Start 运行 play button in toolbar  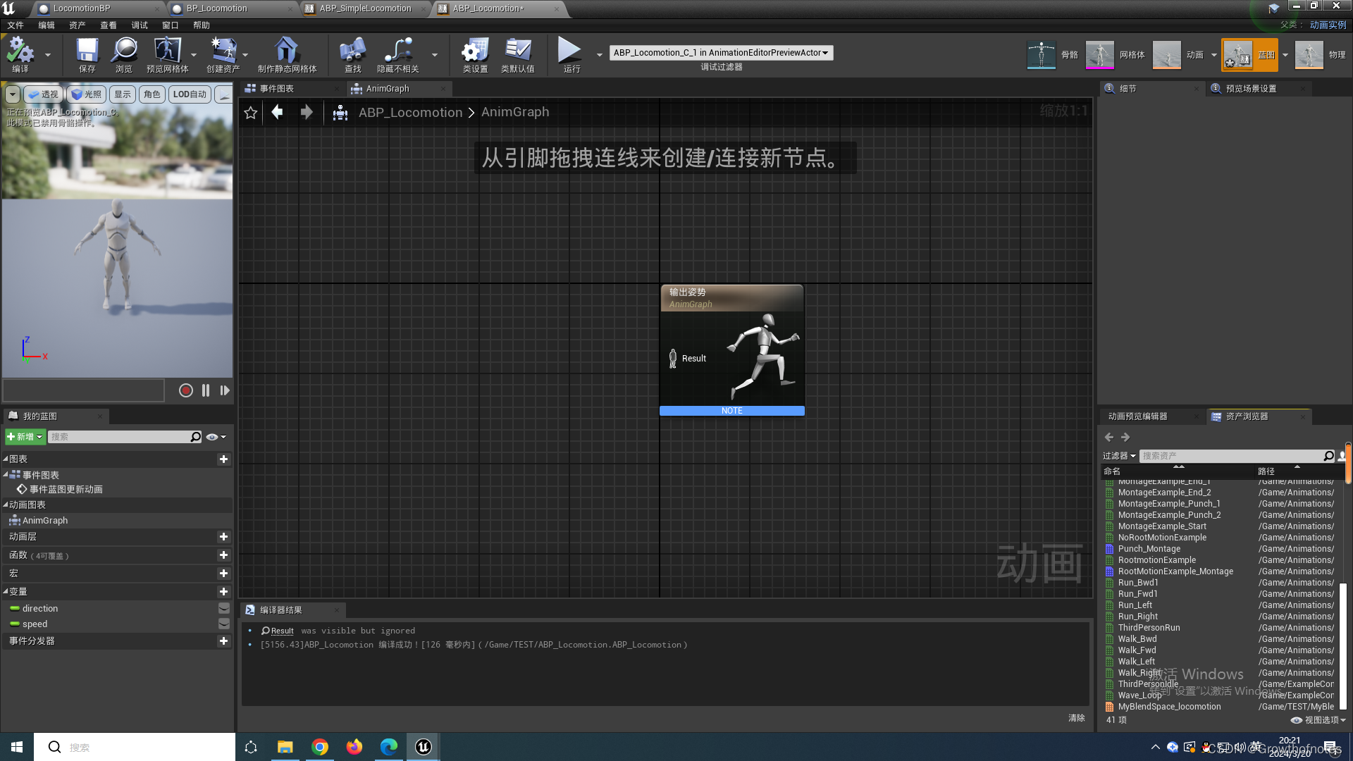click(x=572, y=54)
